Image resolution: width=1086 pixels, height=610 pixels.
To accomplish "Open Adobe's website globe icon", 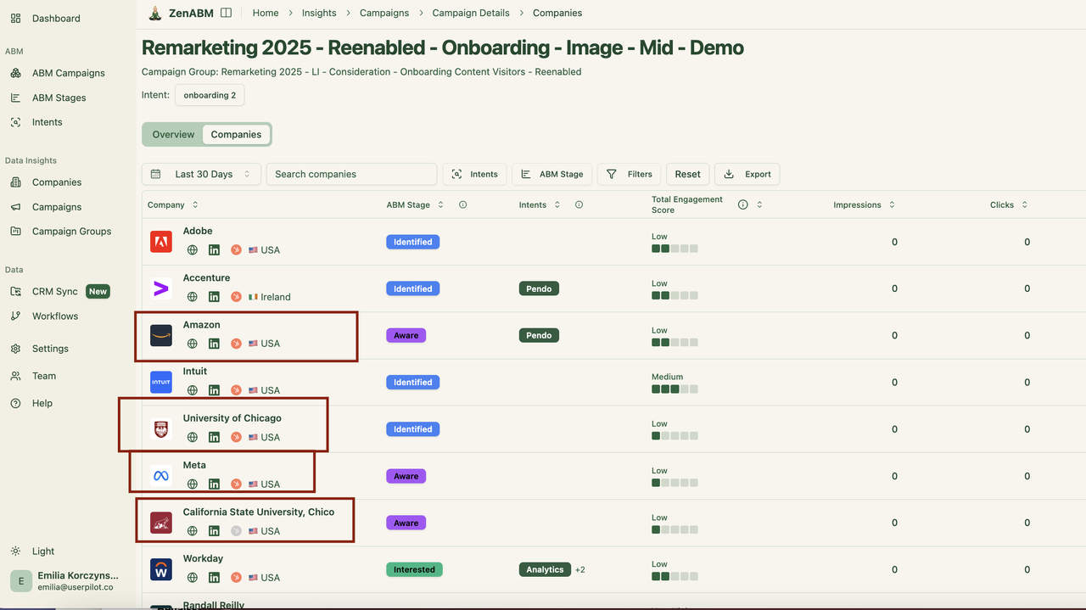I will click(193, 250).
